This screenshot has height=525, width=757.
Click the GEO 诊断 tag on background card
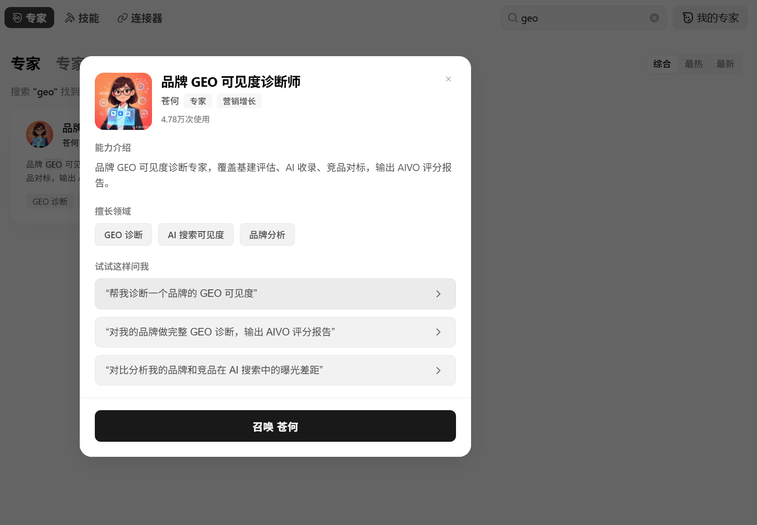(50, 202)
